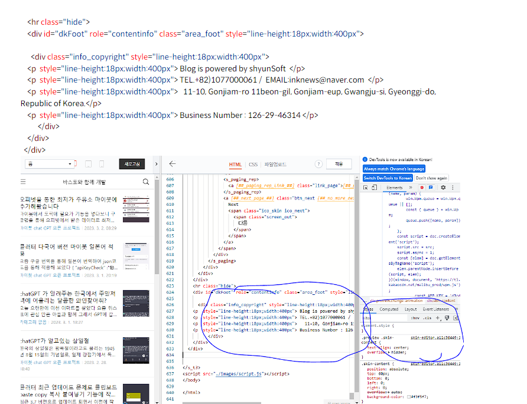Open the Elements panel tab

(394, 188)
